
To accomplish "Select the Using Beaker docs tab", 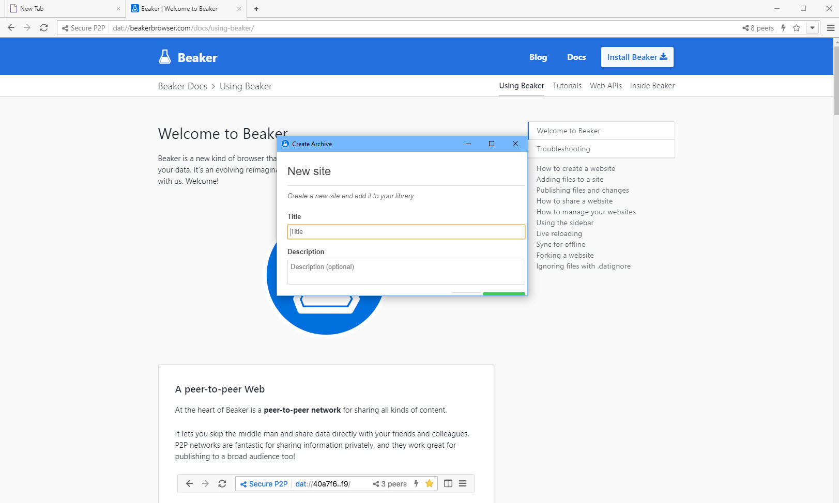I will (x=522, y=86).
